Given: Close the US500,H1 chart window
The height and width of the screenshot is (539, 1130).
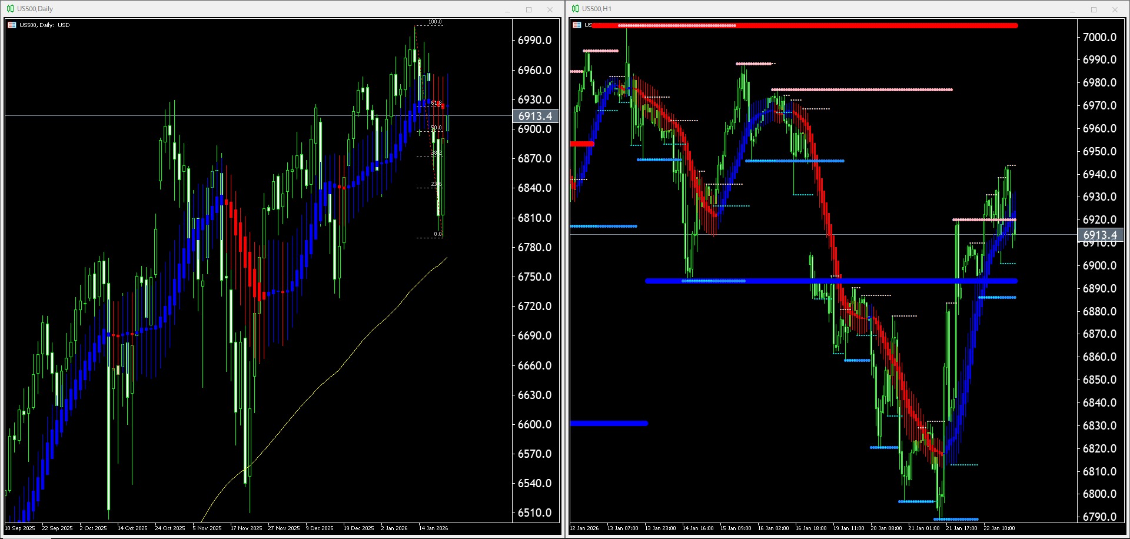Looking at the screenshot, I should (1115, 9).
